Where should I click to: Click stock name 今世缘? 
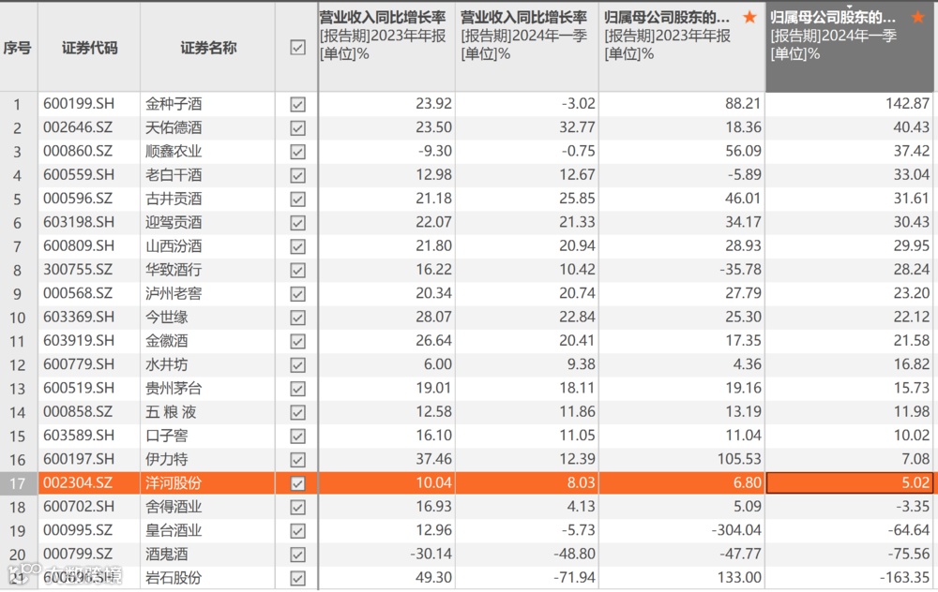pos(167,318)
